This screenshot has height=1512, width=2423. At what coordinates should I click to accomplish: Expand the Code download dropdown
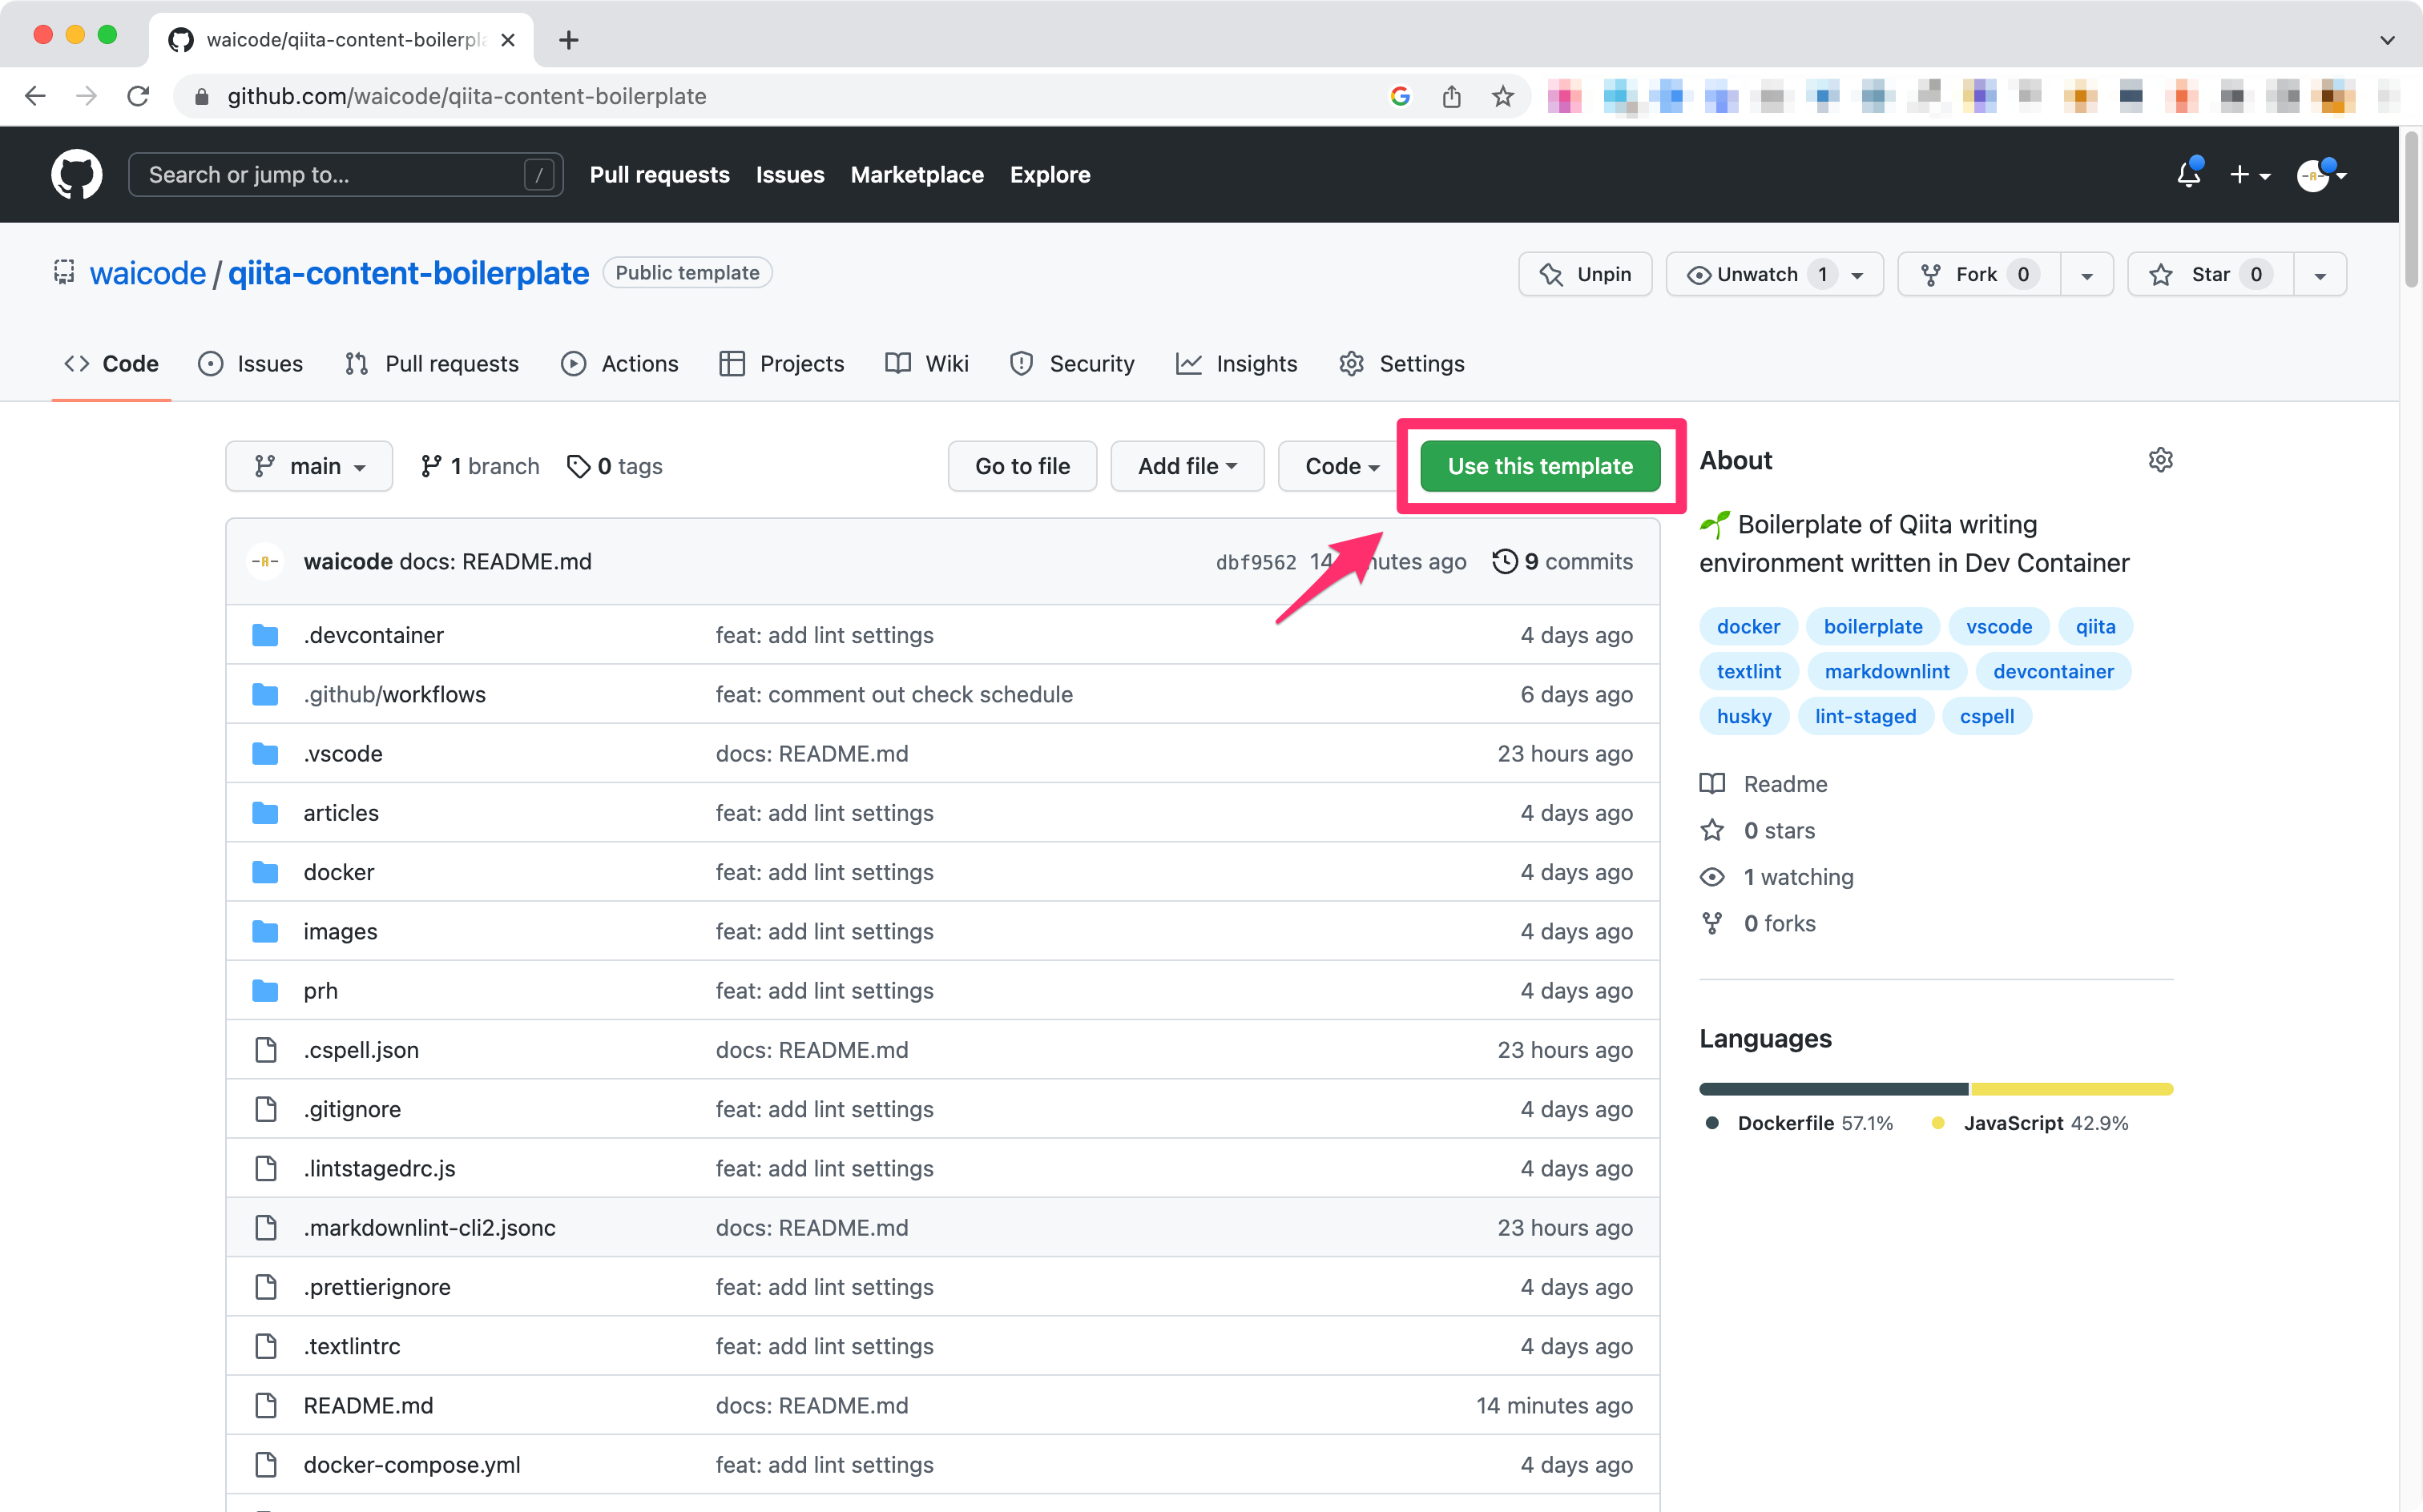[x=1341, y=466]
